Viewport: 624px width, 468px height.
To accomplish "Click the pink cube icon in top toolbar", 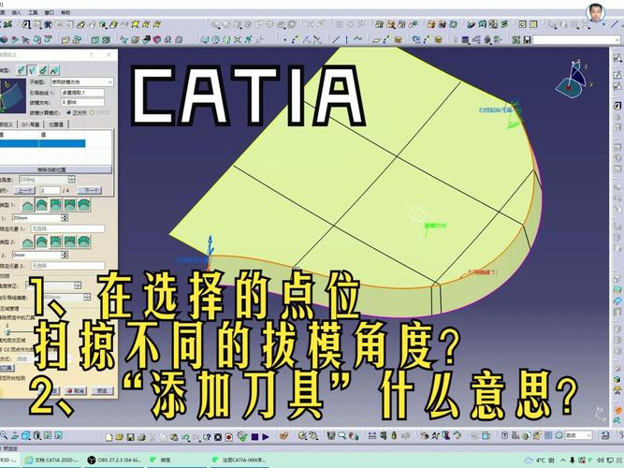I will coord(157,39).
